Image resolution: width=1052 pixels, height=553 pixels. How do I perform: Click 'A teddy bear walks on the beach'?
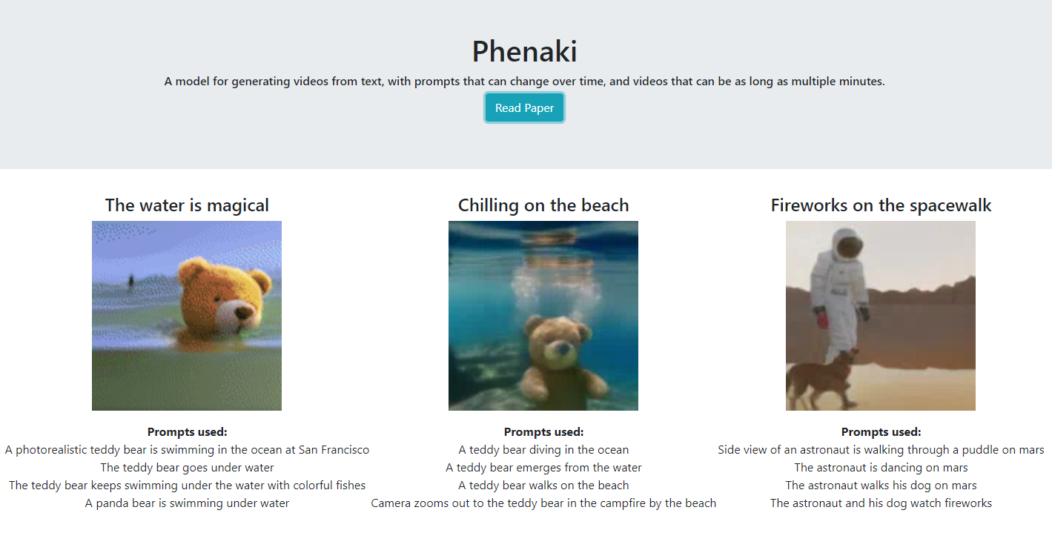point(543,486)
